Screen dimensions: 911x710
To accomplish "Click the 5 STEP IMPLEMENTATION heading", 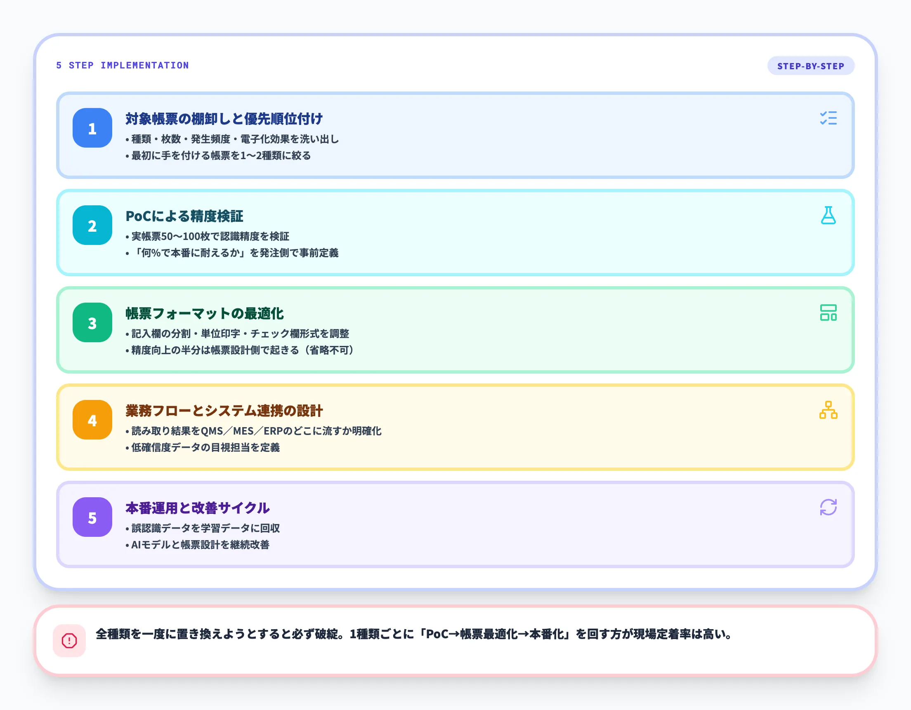I will coord(122,65).
